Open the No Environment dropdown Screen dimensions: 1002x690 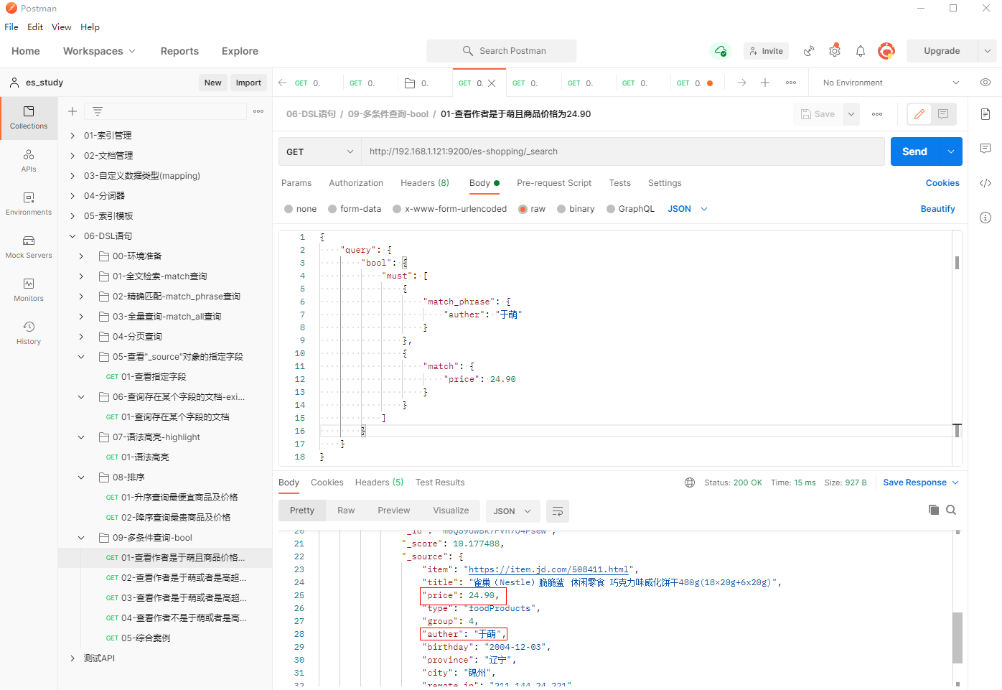pos(890,83)
